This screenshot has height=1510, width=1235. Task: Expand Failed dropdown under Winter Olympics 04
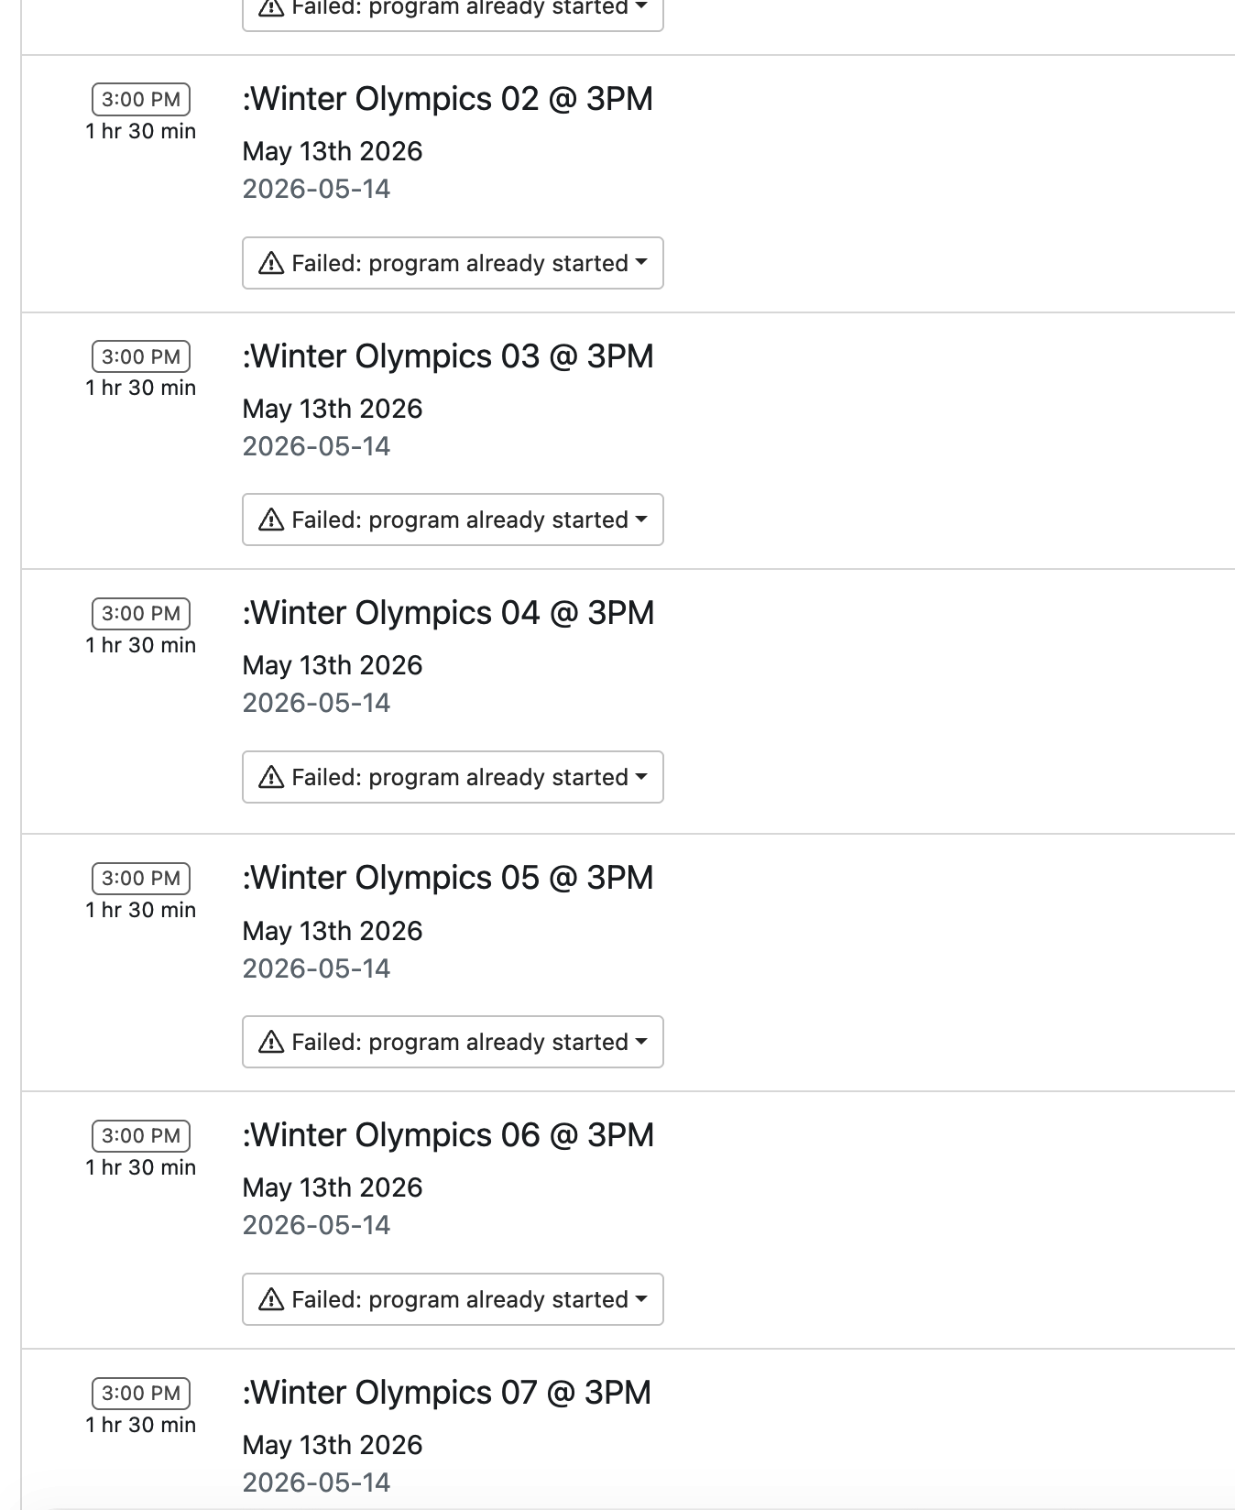(x=453, y=777)
